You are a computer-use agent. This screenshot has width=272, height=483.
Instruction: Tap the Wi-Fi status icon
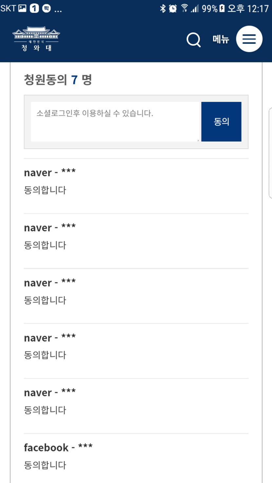[185, 8]
